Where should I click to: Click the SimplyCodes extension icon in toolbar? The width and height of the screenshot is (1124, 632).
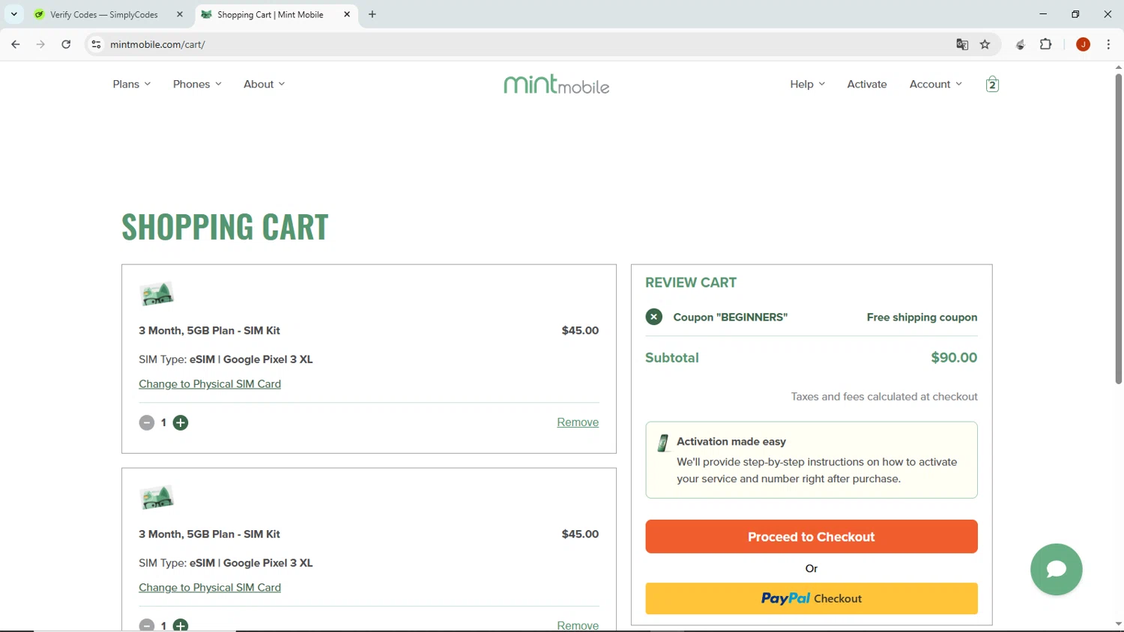1020,44
